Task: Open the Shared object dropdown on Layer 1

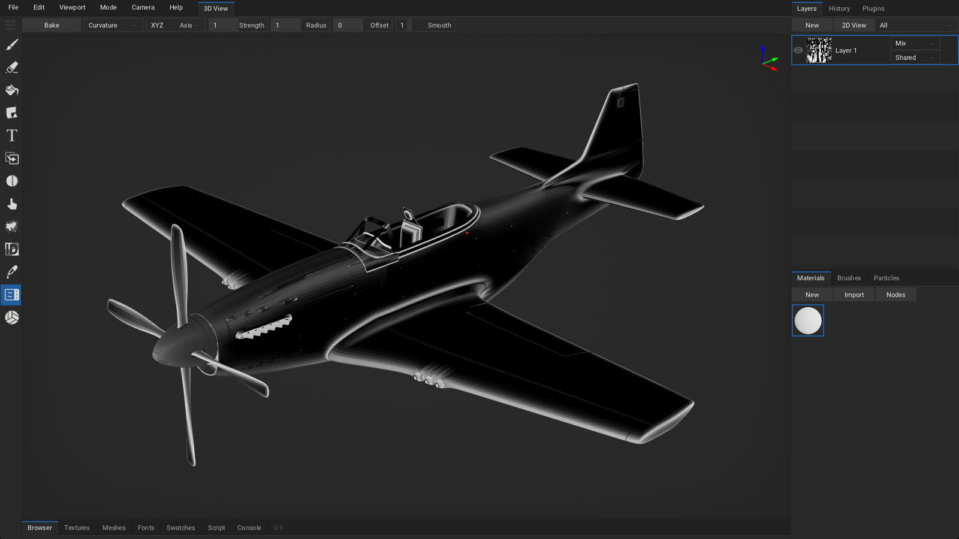Action: click(914, 57)
